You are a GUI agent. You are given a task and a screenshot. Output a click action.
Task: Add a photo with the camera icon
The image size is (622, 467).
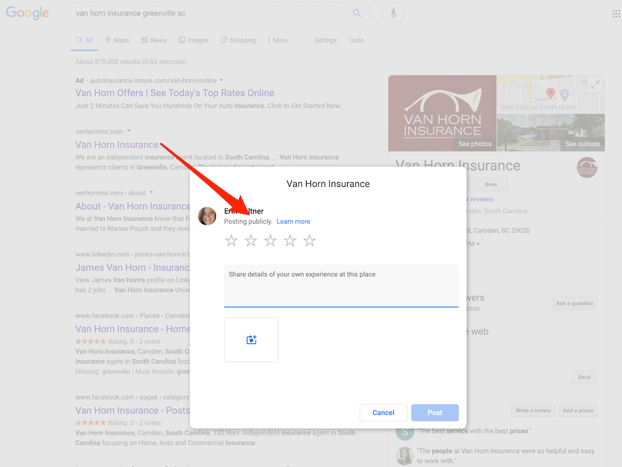coord(251,340)
